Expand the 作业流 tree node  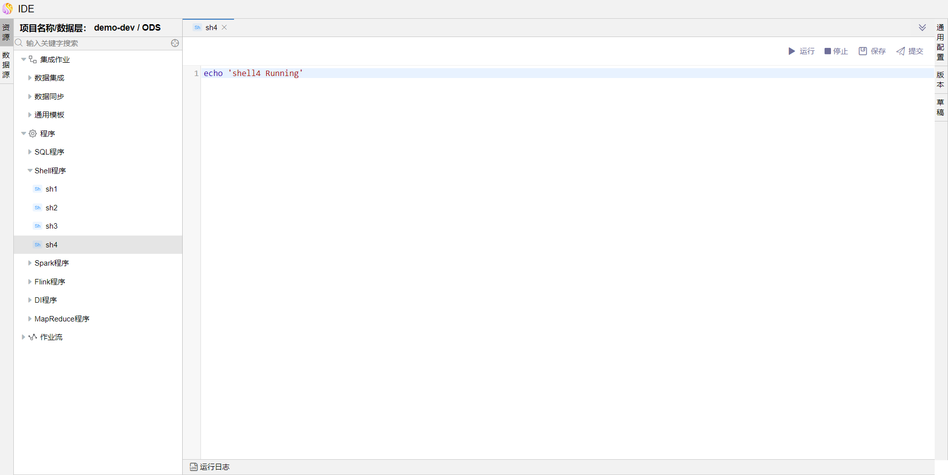[23, 337]
